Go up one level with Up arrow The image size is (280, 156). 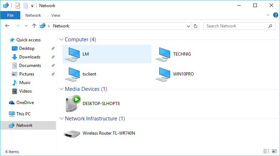[34, 26]
